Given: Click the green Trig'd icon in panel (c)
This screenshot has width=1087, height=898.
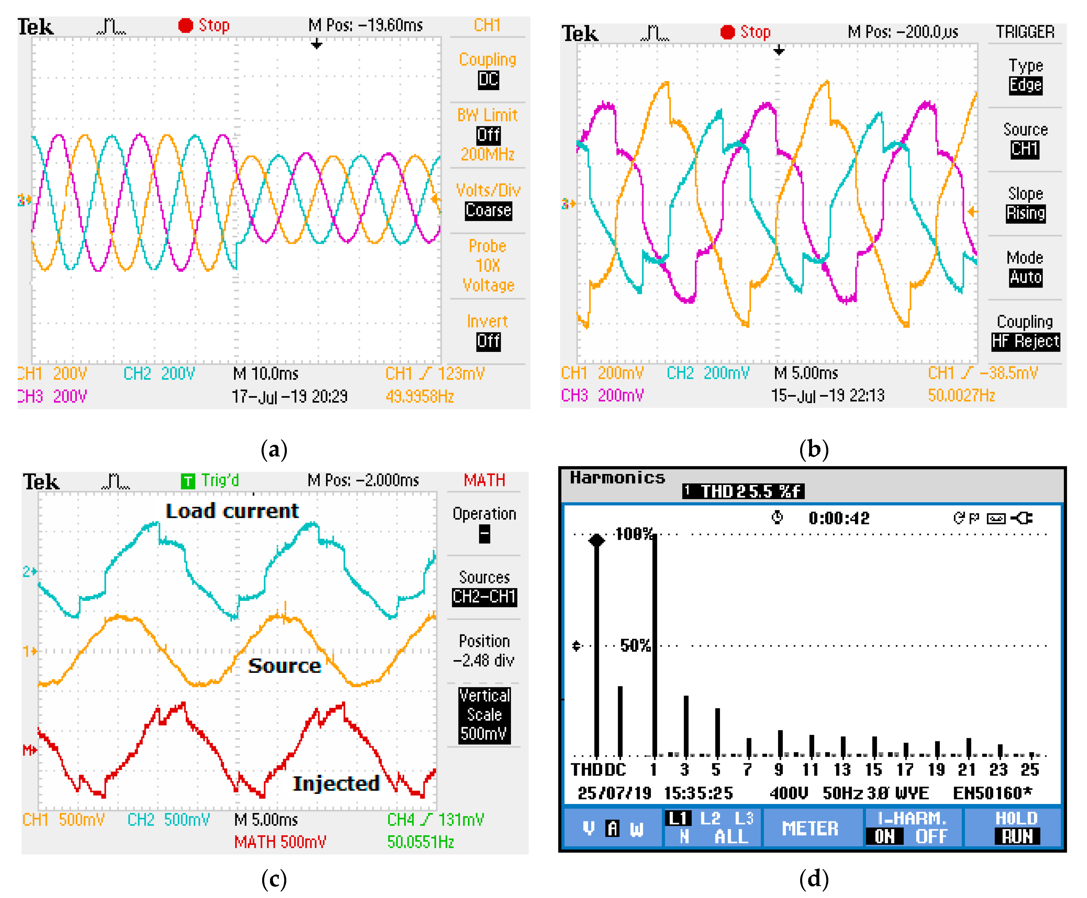Looking at the screenshot, I should click(x=188, y=482).
